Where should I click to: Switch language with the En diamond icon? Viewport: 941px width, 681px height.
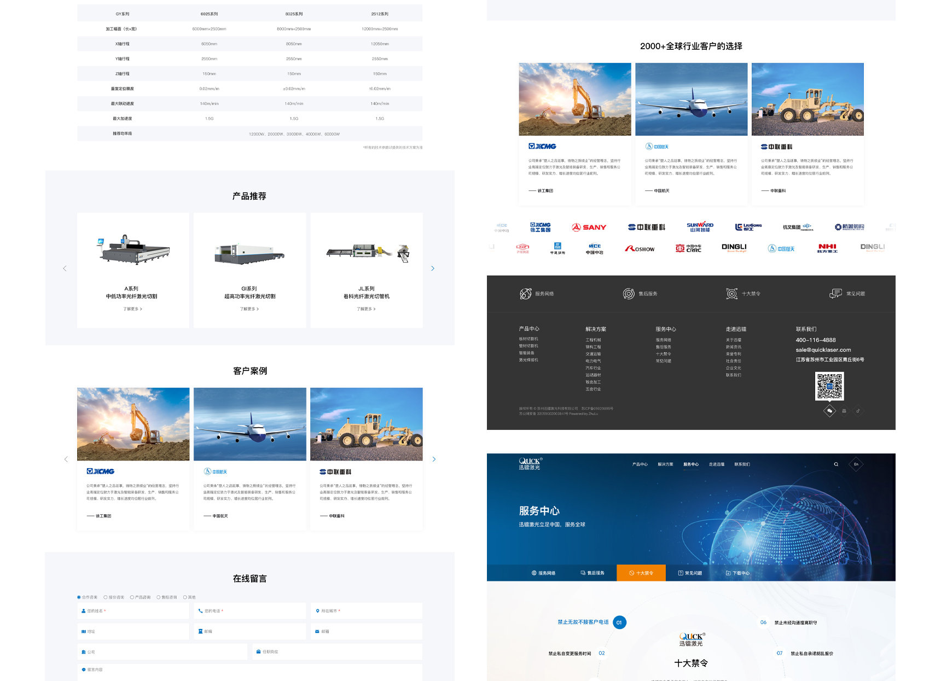click(x=856, y=464)
